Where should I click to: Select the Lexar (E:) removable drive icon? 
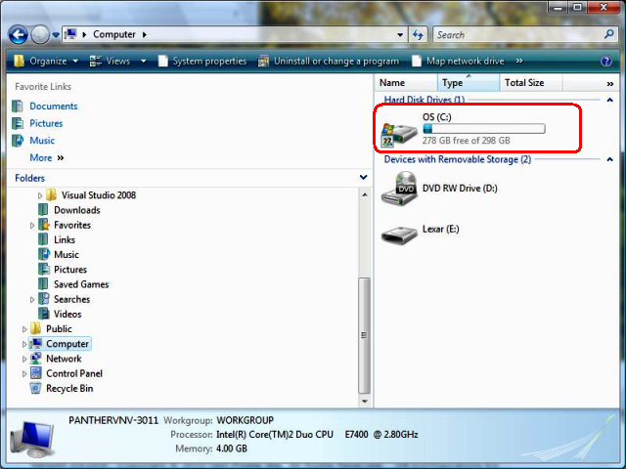[399, 234]
